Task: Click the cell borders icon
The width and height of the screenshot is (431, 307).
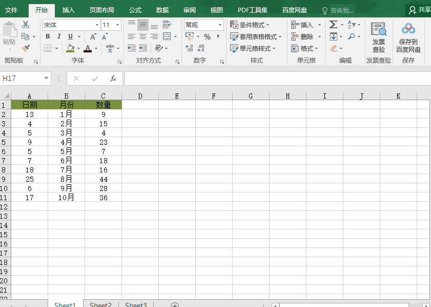Action: [x=48, y=48]
